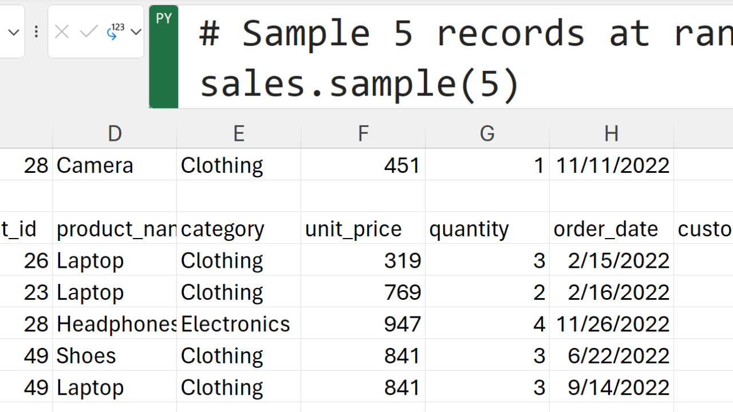Viewport: 733px width, 412px height.
Task: Click the cancel formula X icon
Action: pyautogui.click(x=62, y=32)
